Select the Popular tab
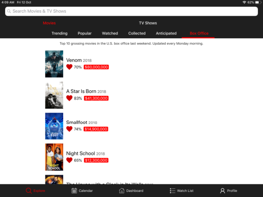Viewport: 263px width, 197px height. [85, 33]
